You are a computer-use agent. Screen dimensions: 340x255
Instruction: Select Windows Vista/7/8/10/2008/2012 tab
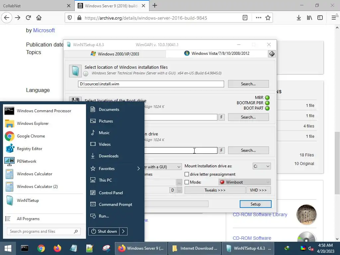pyautogui.click(x=216, y=53)
